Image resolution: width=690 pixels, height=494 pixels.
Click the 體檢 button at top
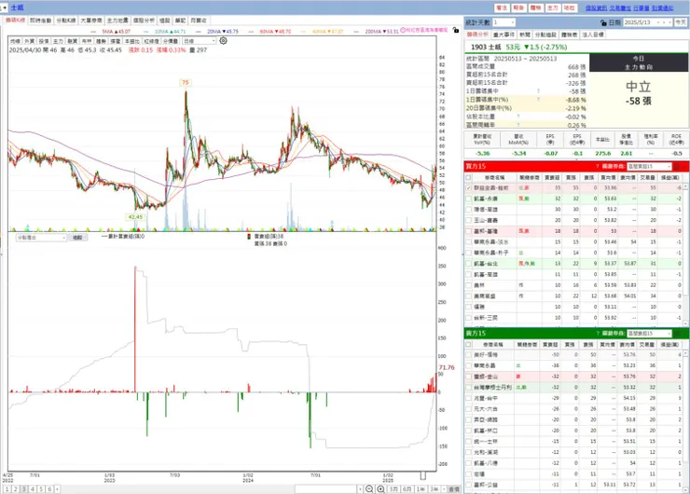(x=535, y=7)
